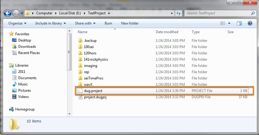This screenshot has height=135, width=259.
Task: Select the 100sei folder icon
Action: tap(80, 47)
